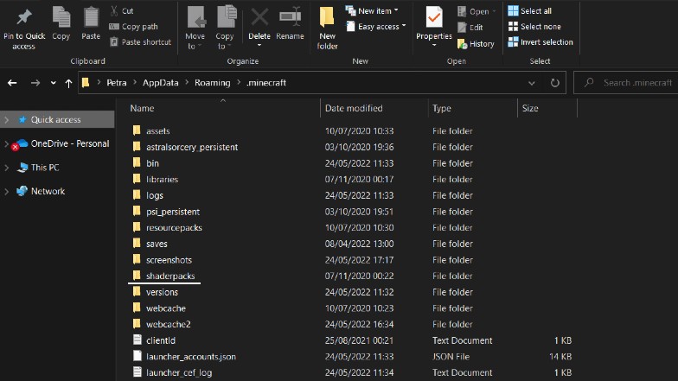Click the Network icon in sidebar

[22, 191]
